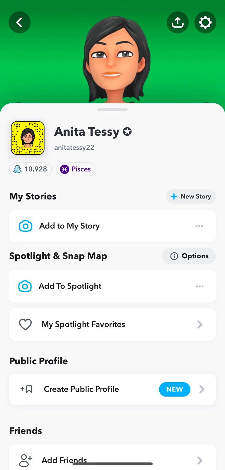Image resolution: width=225 pixels, height=470 pixels.
Task: Open three-dot menu for Add To Spotlight
Action: point(200,286)
